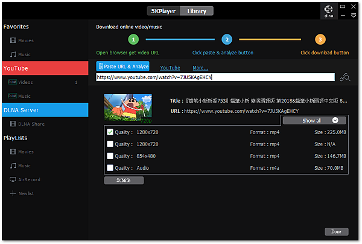Open the More... link
This screenshot has width=362, height=244.
click(x=200, y=68)
